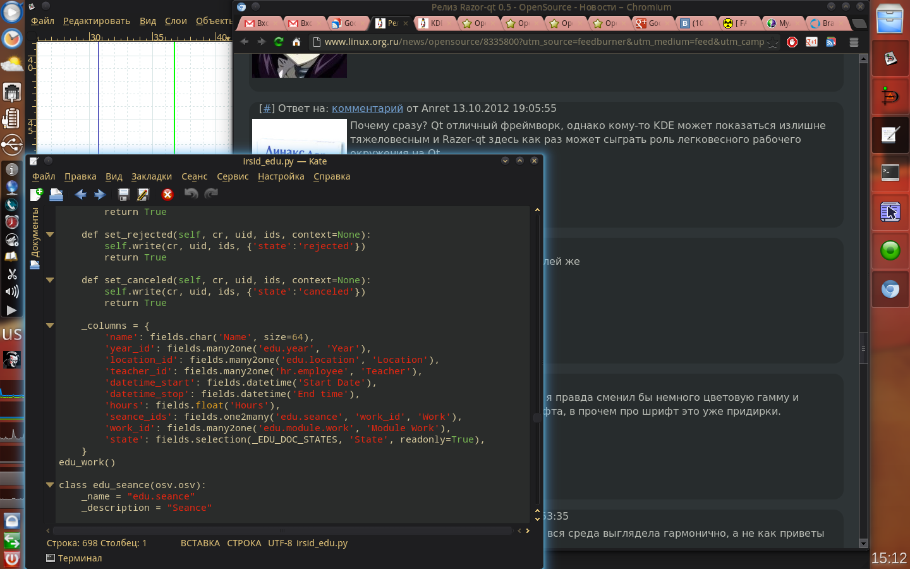Open Kate's Сервис menu
The width and height of the screenshot is (910, 569).
pyautogui.click(x=233, y=176)
